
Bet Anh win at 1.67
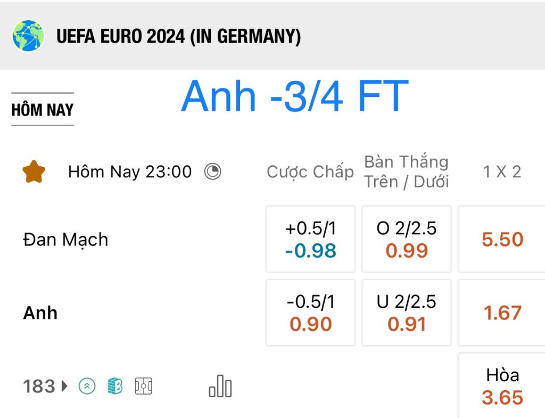coord(501,312)
